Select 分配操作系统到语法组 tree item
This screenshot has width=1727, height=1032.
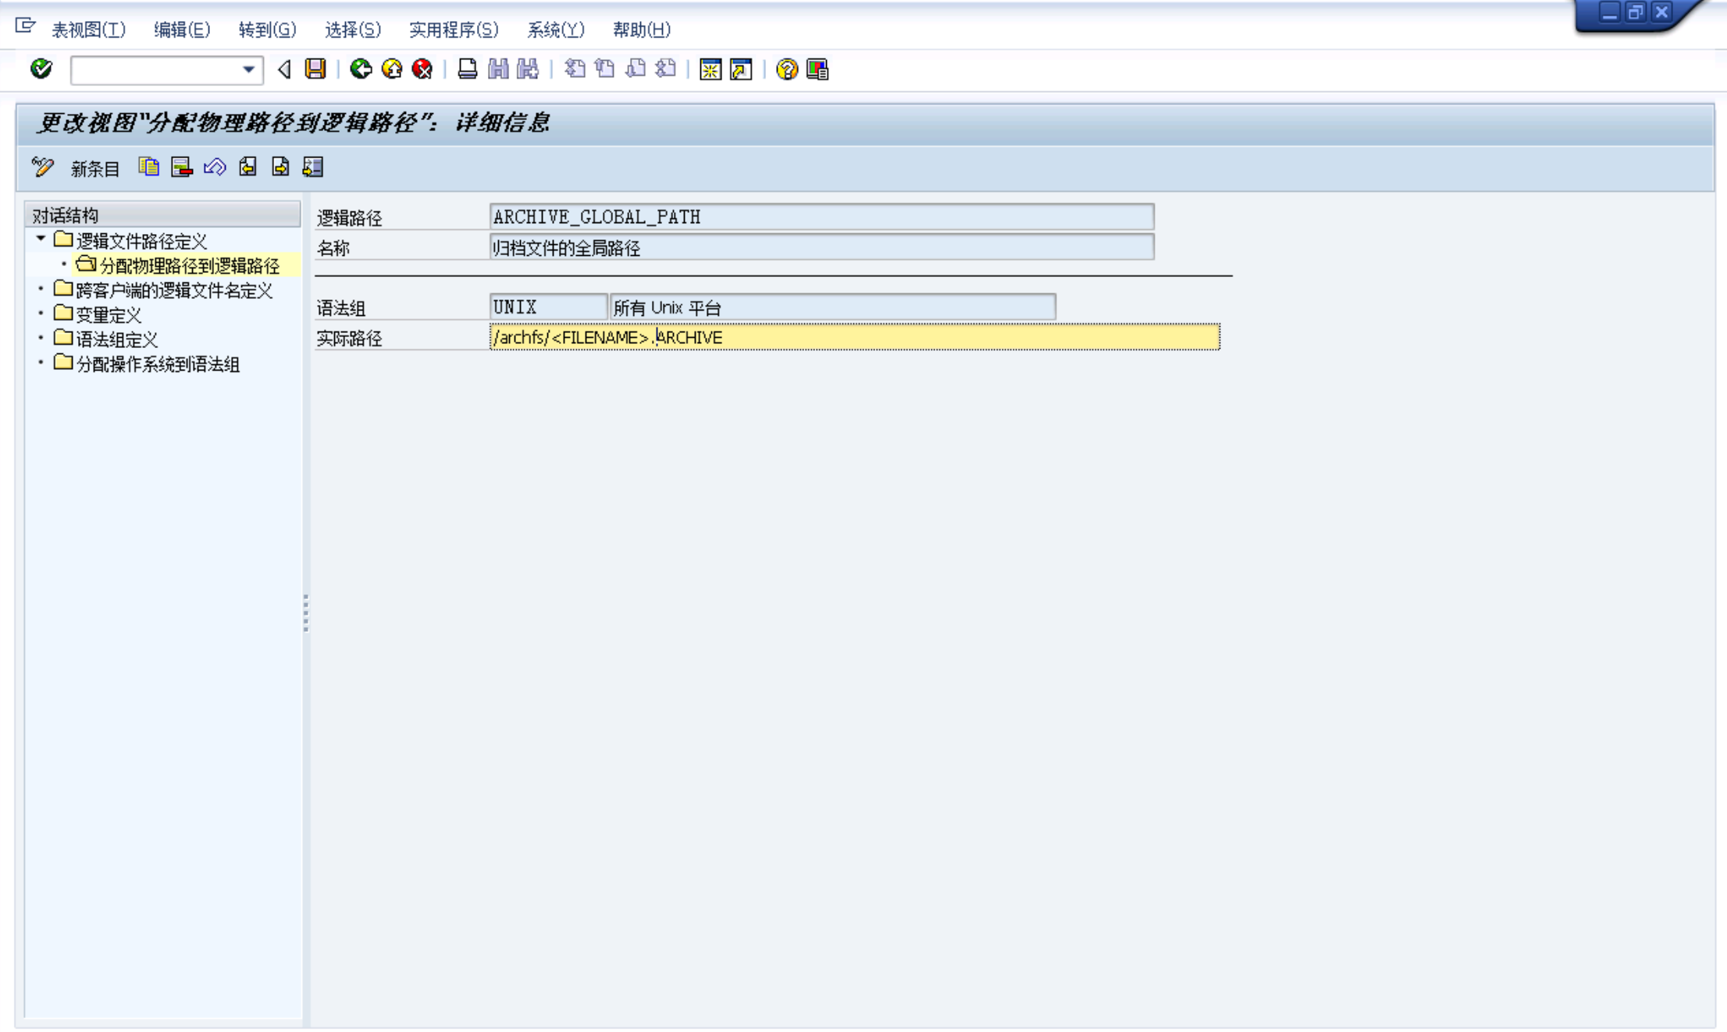point(158,364)
